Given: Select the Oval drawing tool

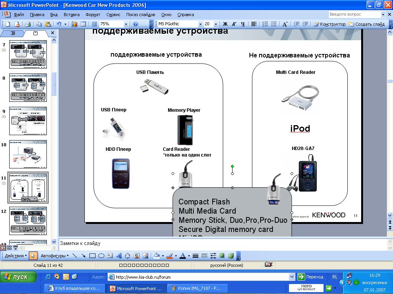Looking at the screenshot, I should [x=101, y=256].
